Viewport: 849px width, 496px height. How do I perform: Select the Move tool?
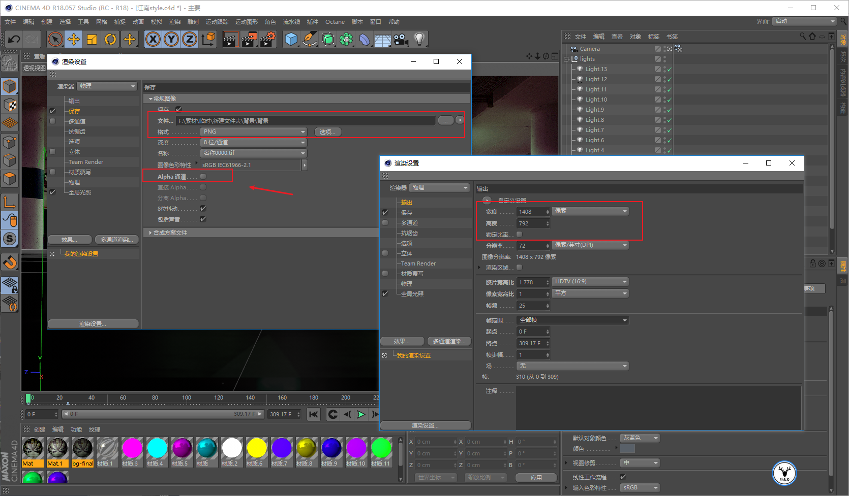(x=74, y=39)
